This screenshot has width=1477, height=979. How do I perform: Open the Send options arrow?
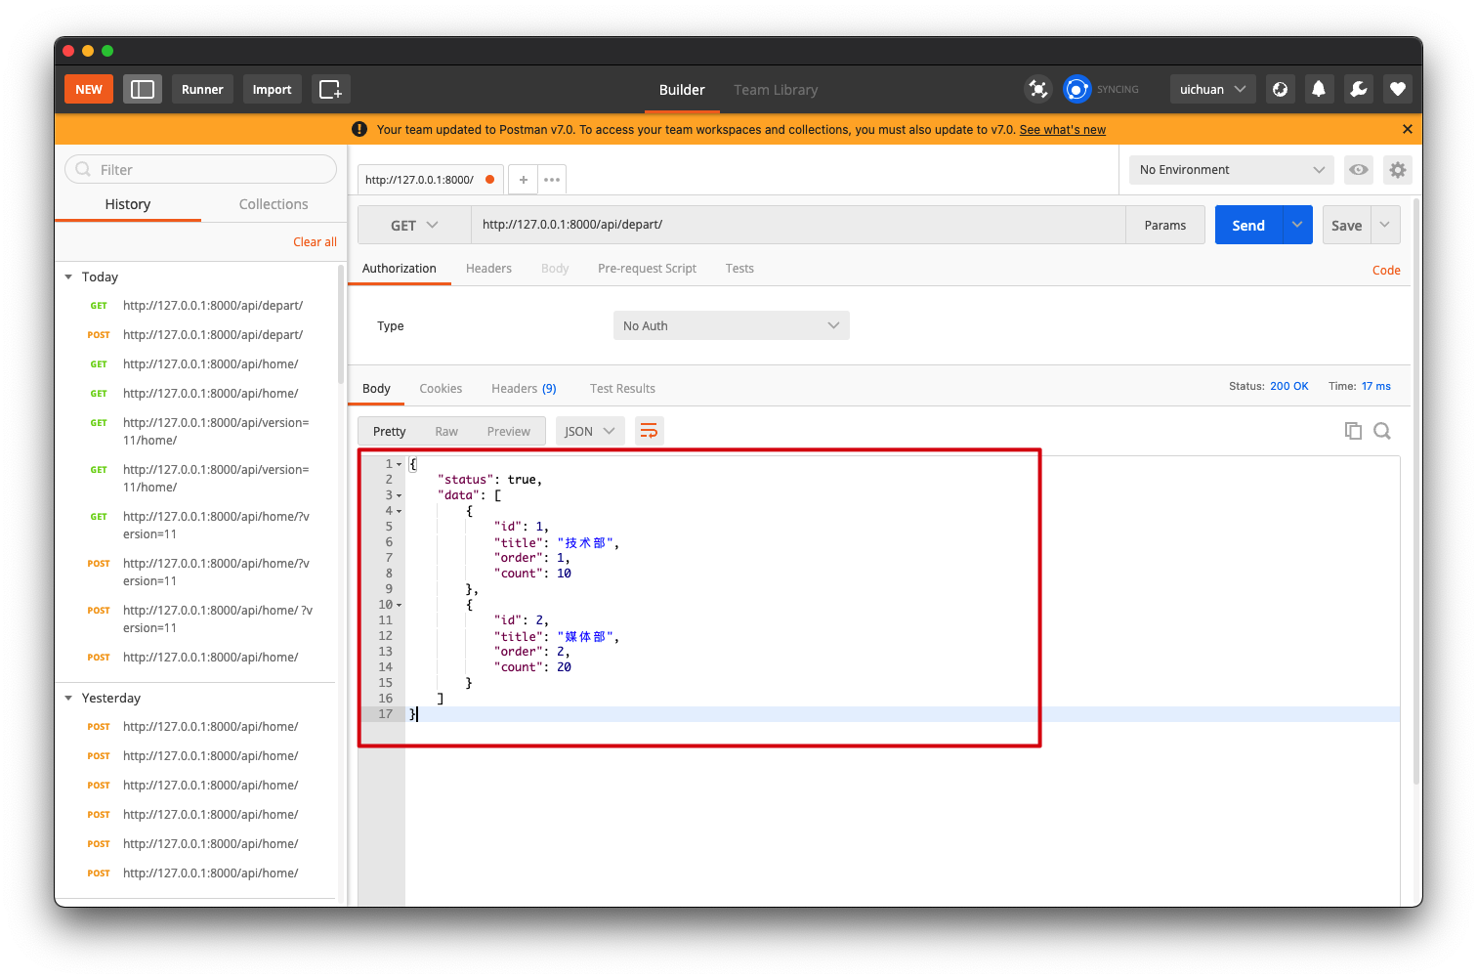pyautogui.click(x=1297, y=225)
